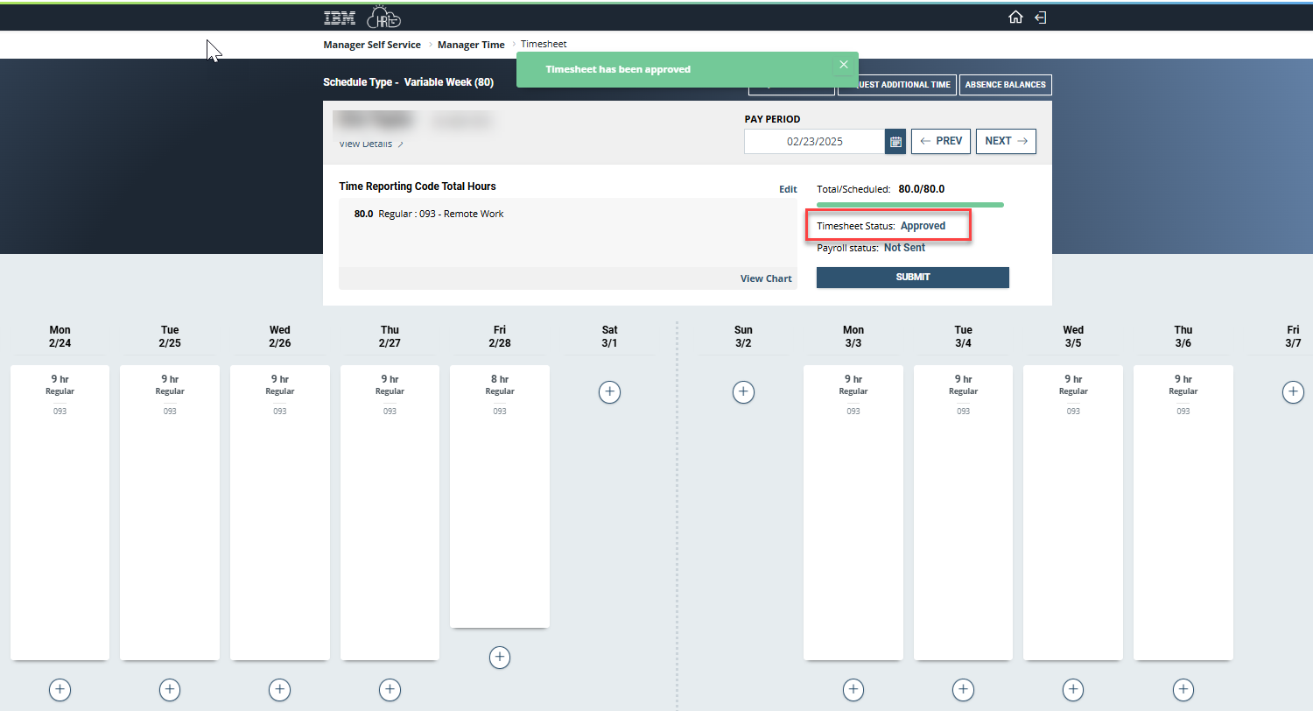Go to previous pay period
The height and width of the screenshot is (711, 1313).
point(941,141)
